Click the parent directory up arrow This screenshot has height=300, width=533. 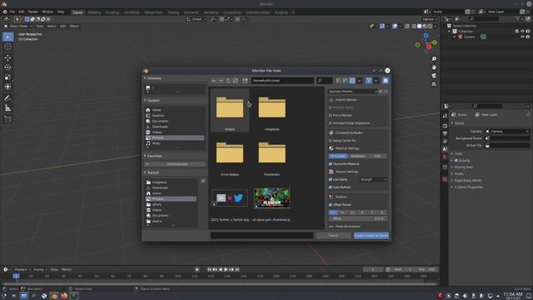tap(228, 81)
